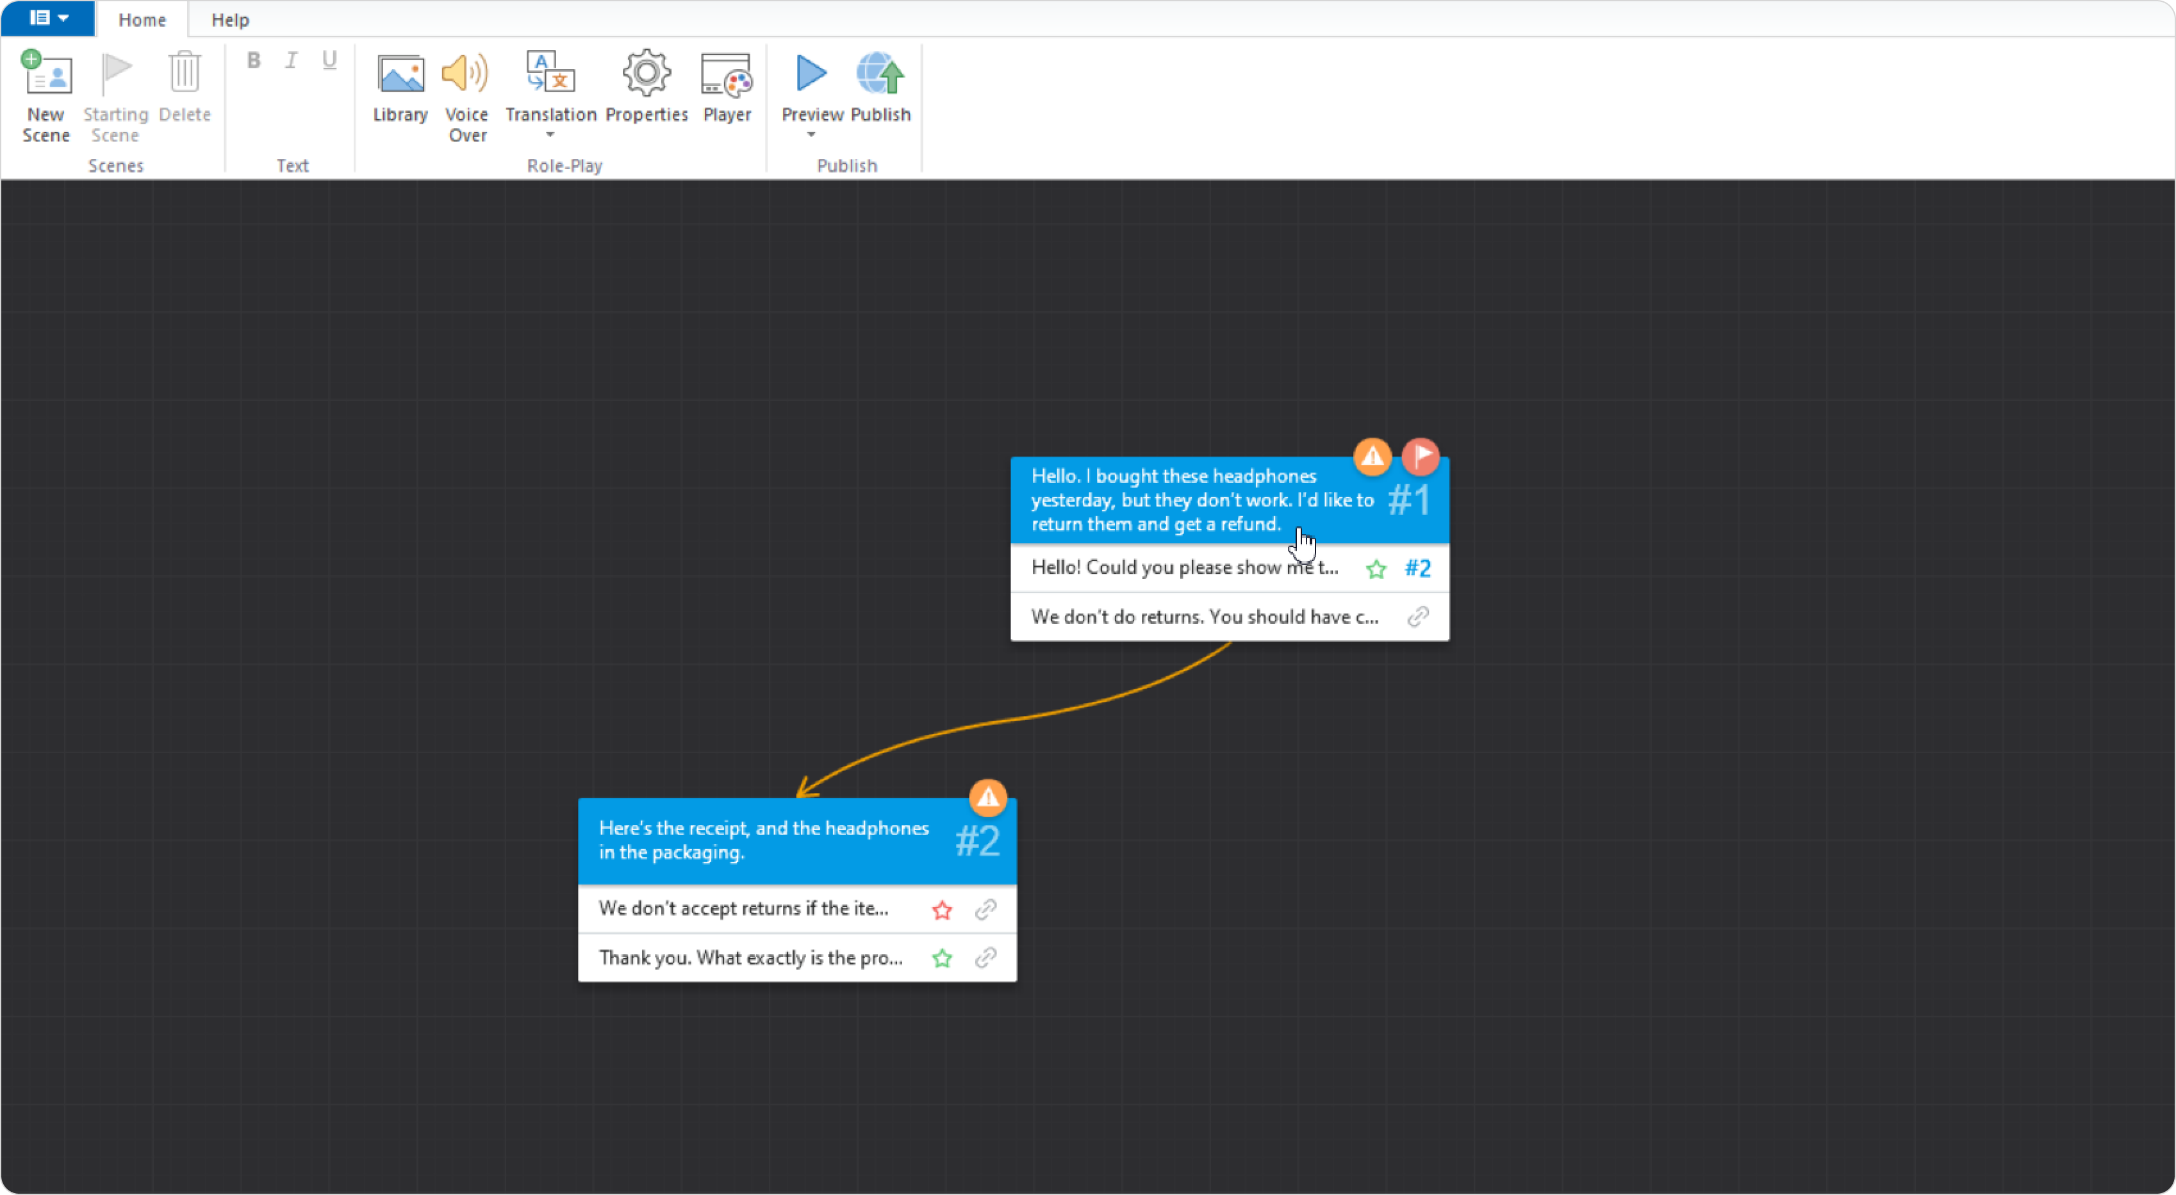
Task: Switch to the Help tab
Action: [230, 19]
